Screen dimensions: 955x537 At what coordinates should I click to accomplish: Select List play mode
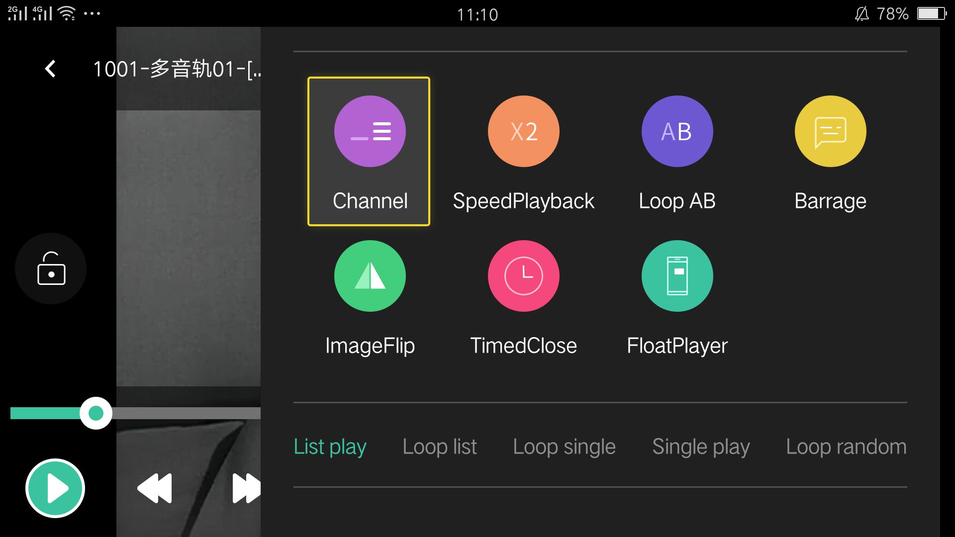coord(330,447)
